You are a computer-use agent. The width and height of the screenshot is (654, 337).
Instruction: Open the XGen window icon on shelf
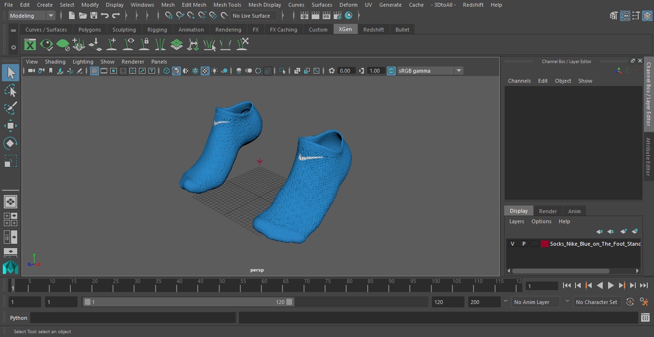(30, 45)
